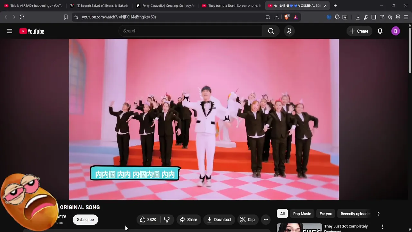Screen dimensions: 412x232
Task: Go back with the browser back arrow
Action: click(x=6, y=17)
